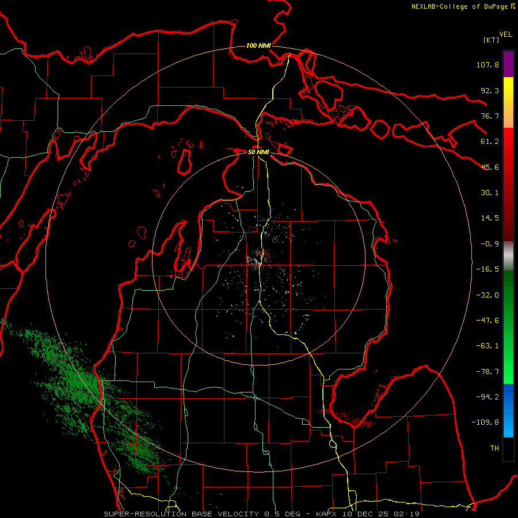Click the KAPX radar site identifier
This screenshot has width=518, height=518.
tap(327, 514)
